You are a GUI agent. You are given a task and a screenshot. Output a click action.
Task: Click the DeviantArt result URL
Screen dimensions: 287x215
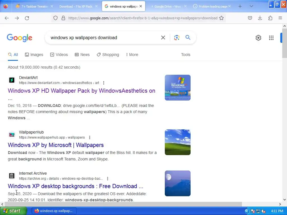59,83
